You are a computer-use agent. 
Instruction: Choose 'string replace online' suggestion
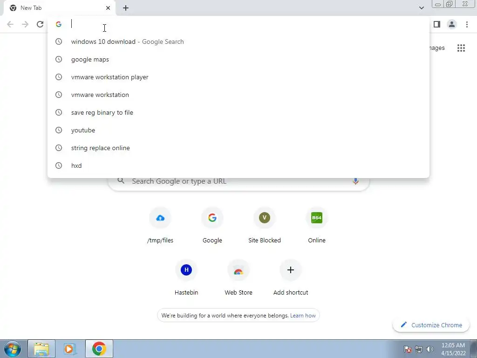pyautogui.click(x=238, y=148)
